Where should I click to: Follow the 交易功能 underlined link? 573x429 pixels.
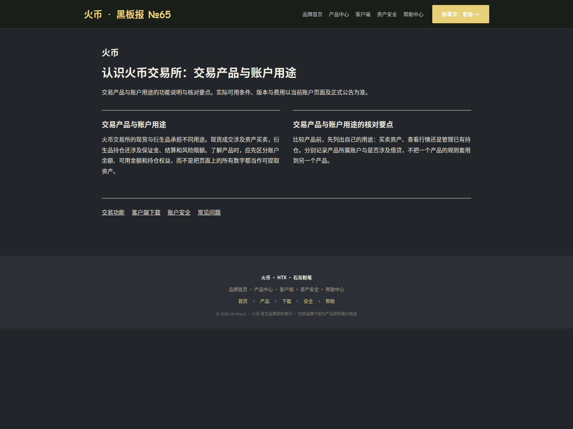point(113,212)
